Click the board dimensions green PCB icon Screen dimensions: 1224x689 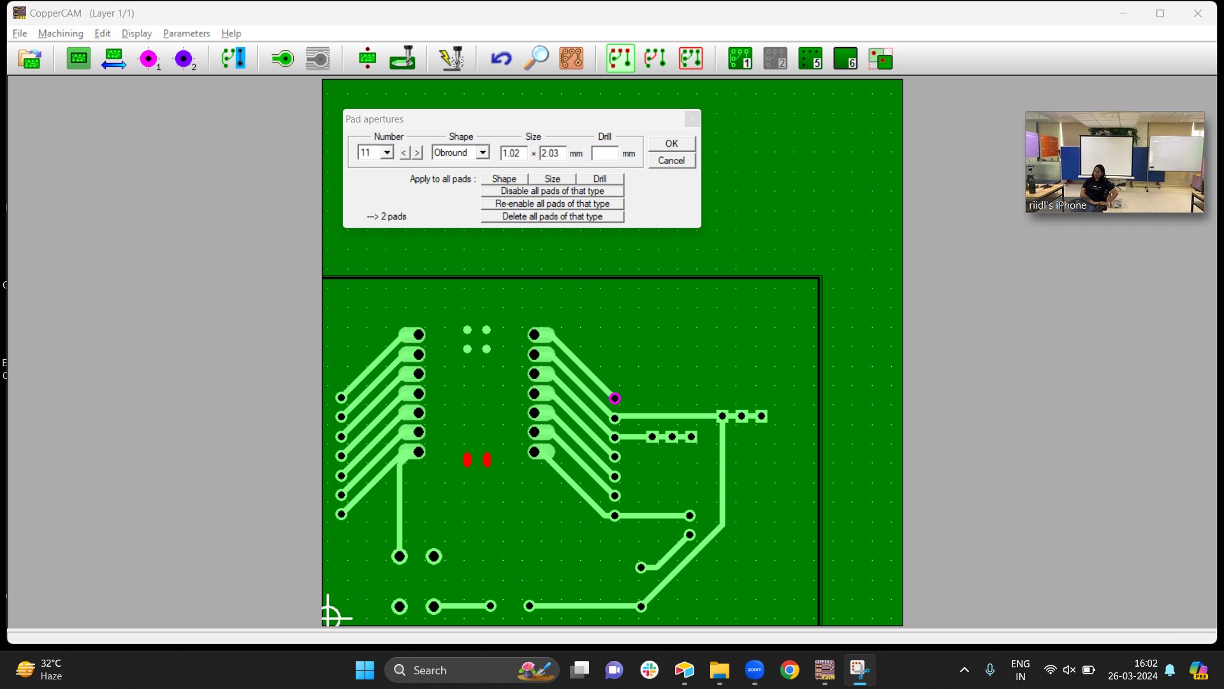(x=78, y=59)
